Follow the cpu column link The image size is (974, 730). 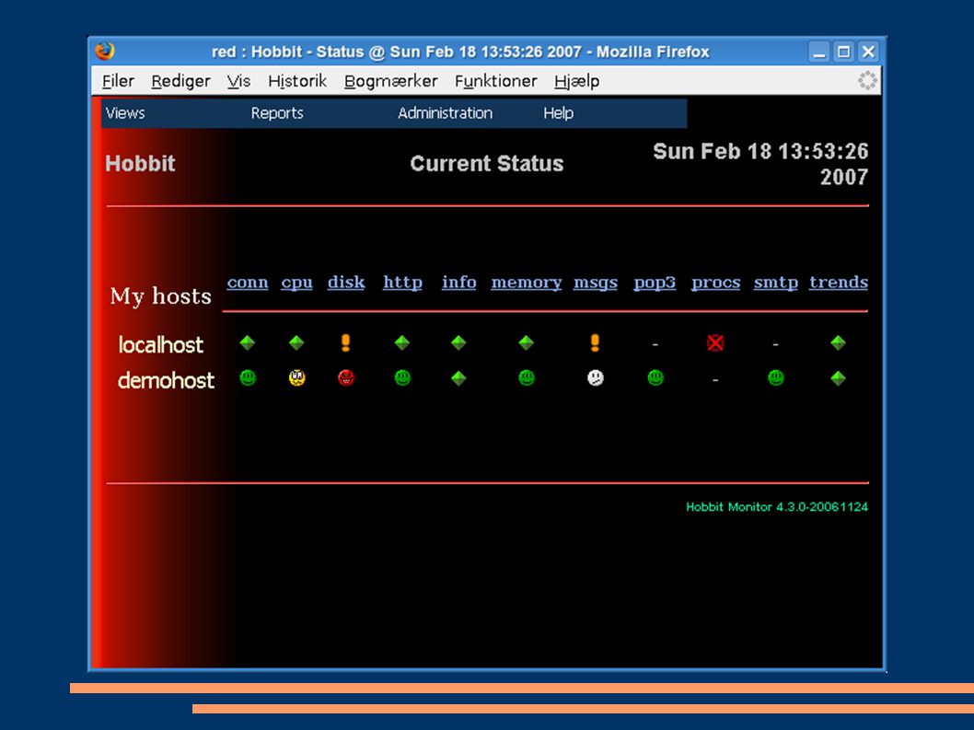(297, 282)
